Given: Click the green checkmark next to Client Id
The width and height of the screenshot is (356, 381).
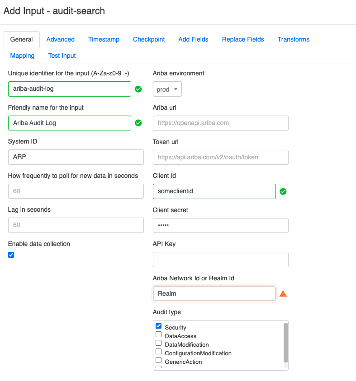Looking at the screenshot, I should tap(283, 191).
